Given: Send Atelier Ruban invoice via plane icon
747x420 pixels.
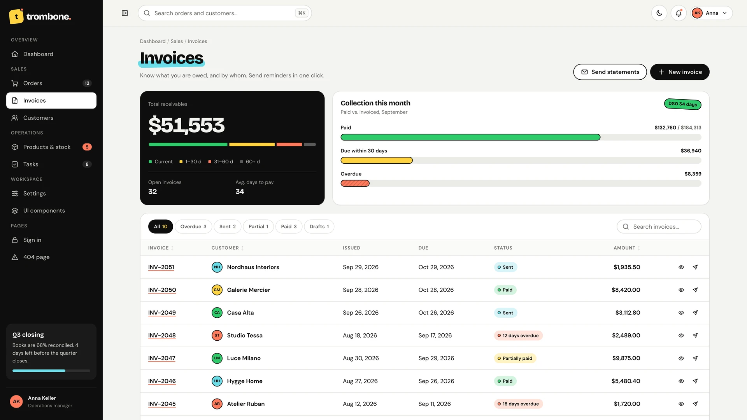Looking at the screenshot, I should [x=695, y=404].
